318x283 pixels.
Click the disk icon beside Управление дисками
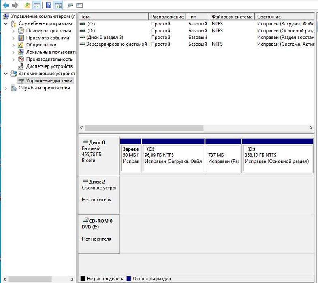21,81
